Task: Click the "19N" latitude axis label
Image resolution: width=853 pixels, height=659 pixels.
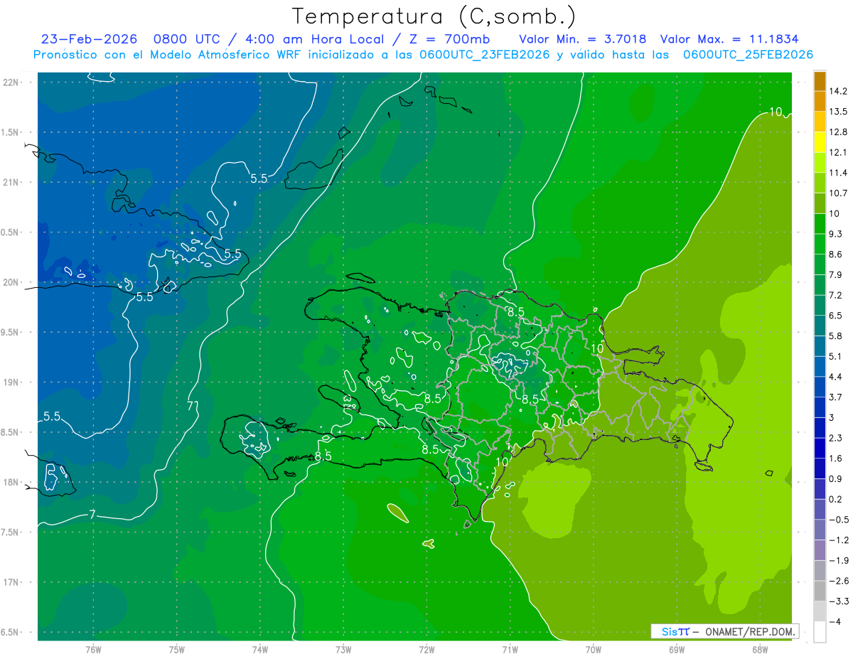Action: point(11,382)
